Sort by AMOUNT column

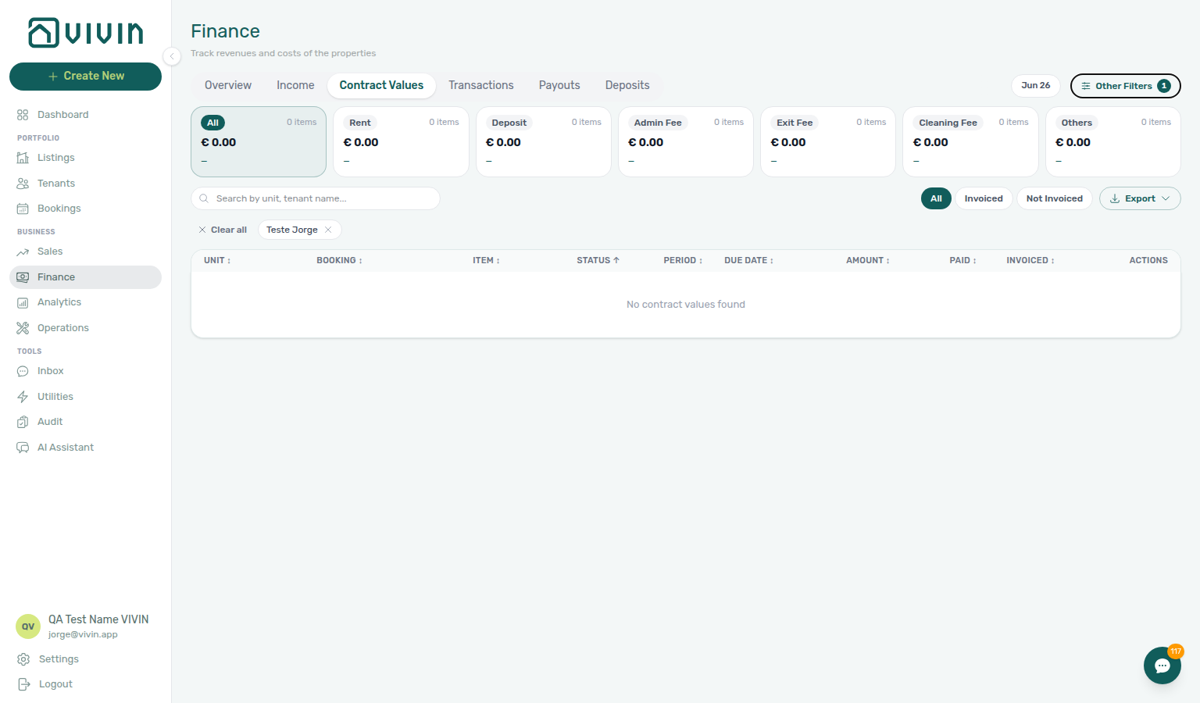[867, 261]
